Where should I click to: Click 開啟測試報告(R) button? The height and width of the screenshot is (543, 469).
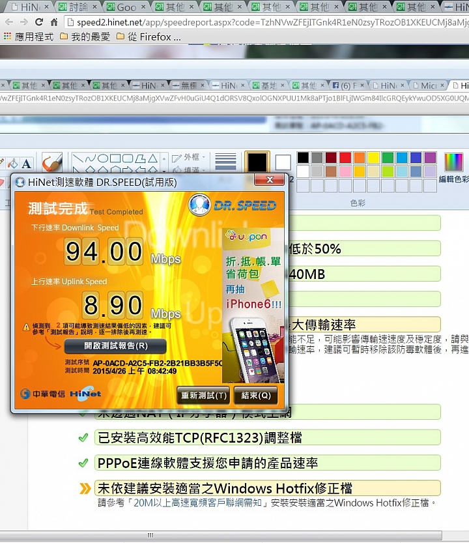[115, 346]
